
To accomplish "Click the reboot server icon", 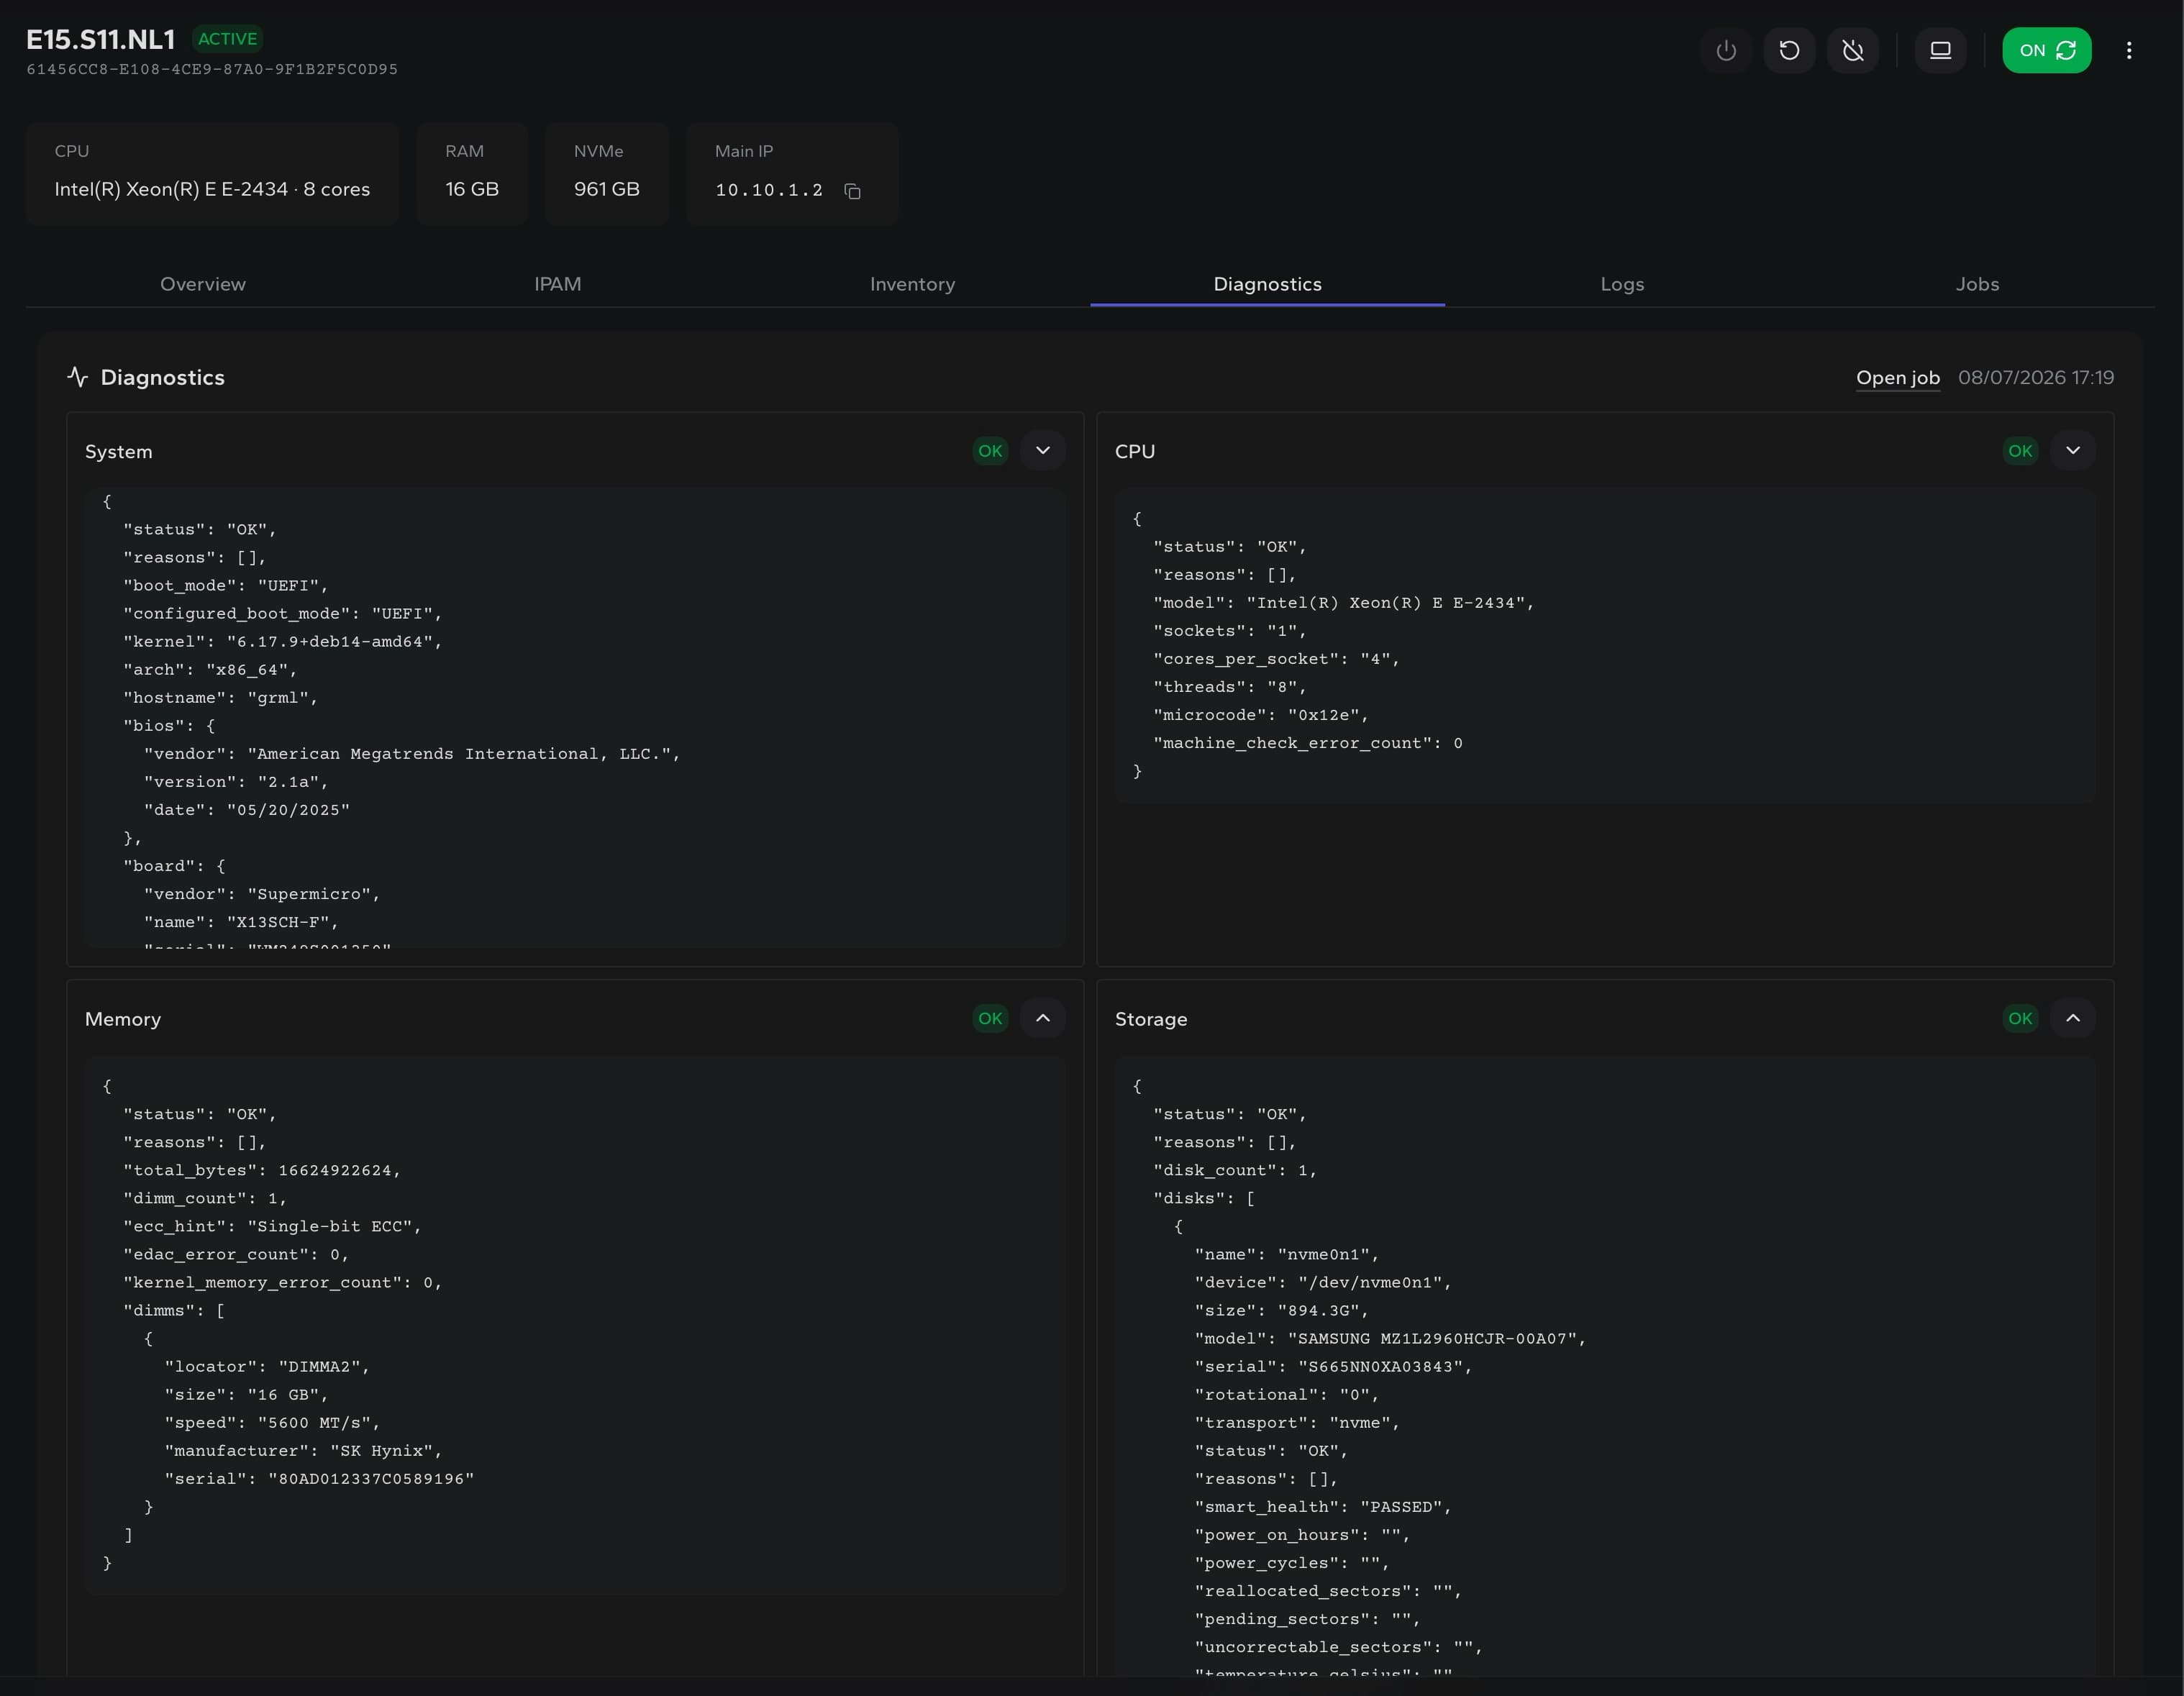I will 1789,50.
